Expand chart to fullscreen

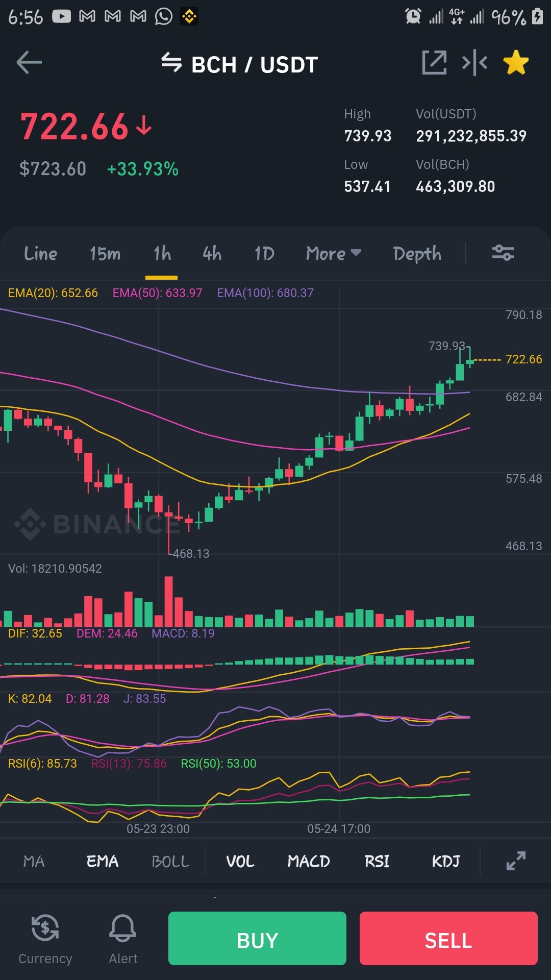(x=516, y=861)
